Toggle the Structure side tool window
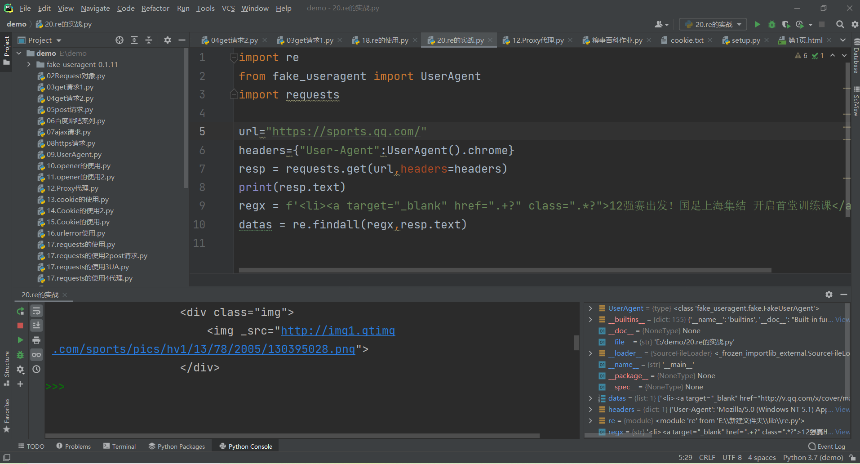The image size is (860, 464). click(6, 369)
